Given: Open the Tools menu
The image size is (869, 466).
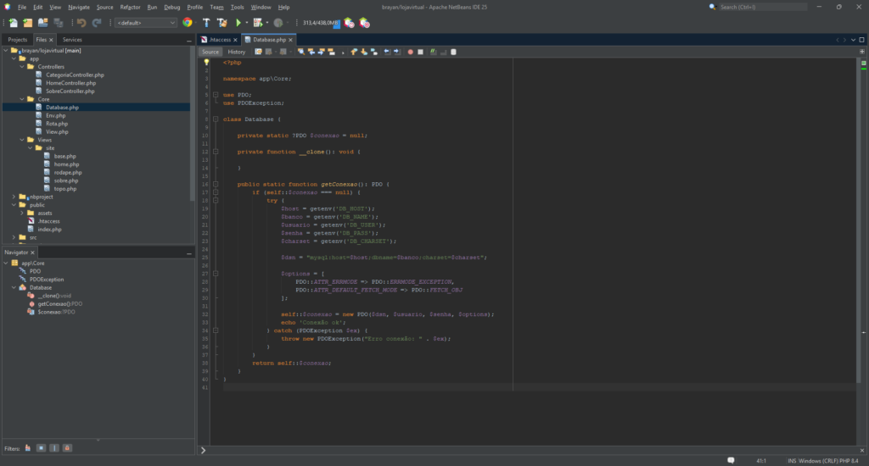Looking at the screenshot, I should tap(238, 7).
